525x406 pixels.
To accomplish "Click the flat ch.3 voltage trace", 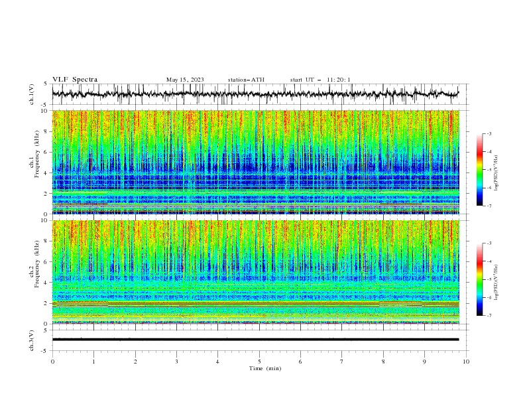I will coord(255,340).
